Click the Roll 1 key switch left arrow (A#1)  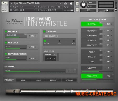tap(105, 52)
